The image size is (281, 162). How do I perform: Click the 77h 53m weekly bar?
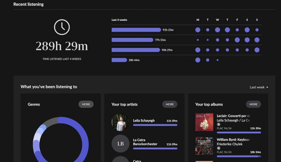(x=132, y=40)
